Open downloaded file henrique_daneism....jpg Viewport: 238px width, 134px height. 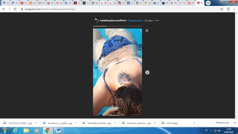[x=137, y=123]
